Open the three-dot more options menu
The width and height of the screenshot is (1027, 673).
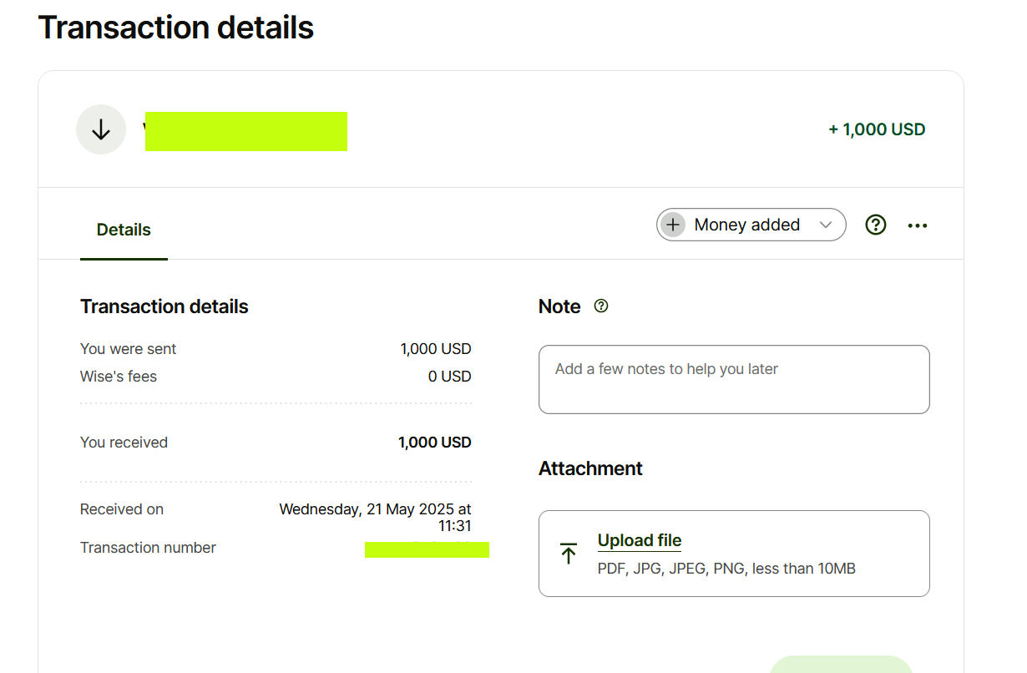(918, 225)
